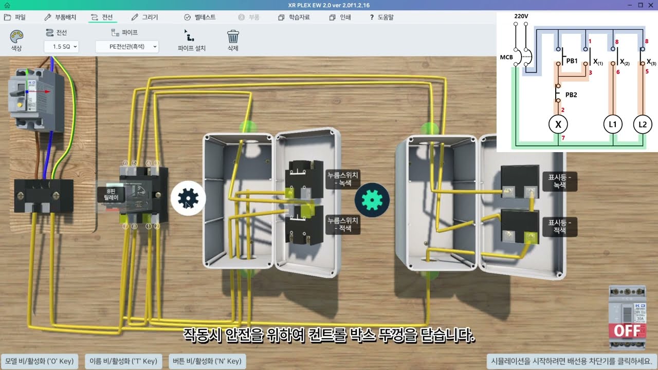Click the black terminal block below breaker
The image size is (658, 370).
[43, 196]
